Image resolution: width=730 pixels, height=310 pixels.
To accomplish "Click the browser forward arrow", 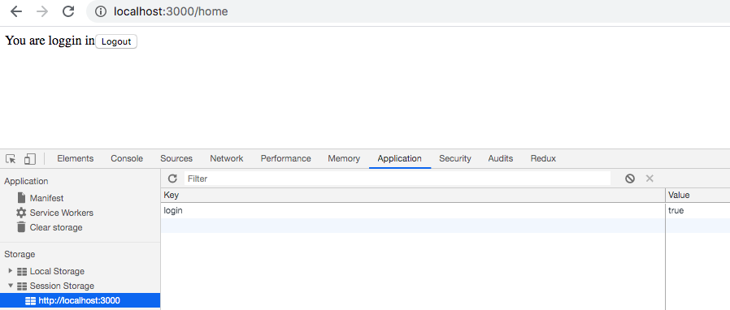I will [x=42, y=11].
